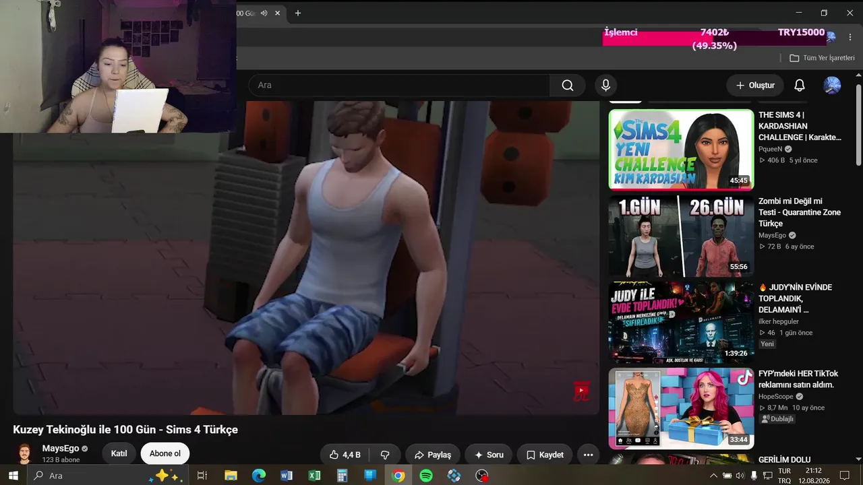Mute the tab using the speaker icon

coord(264,13)
